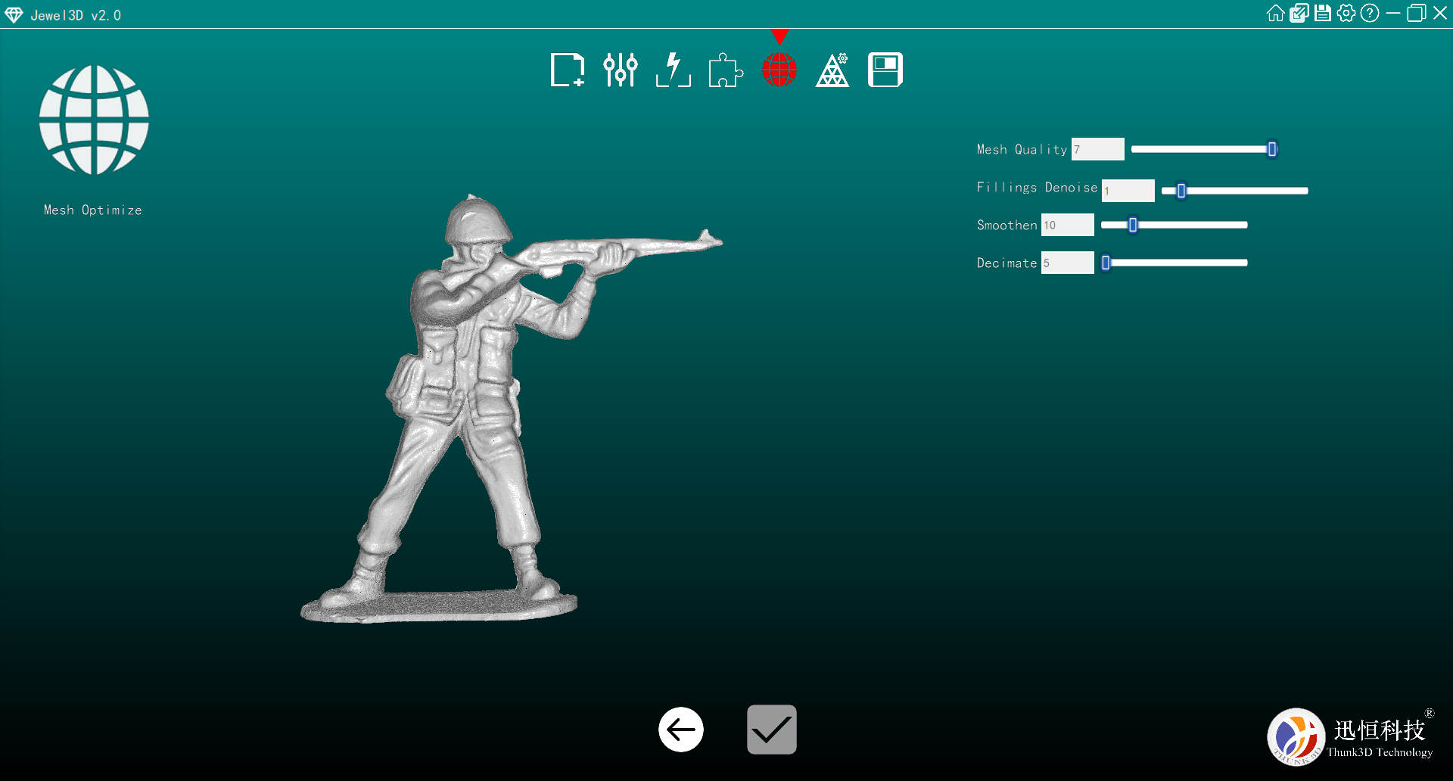Viewport: 1453px width, 781px height.
Task: Open the scan settings sliders icon
Action: pos(620,70)
